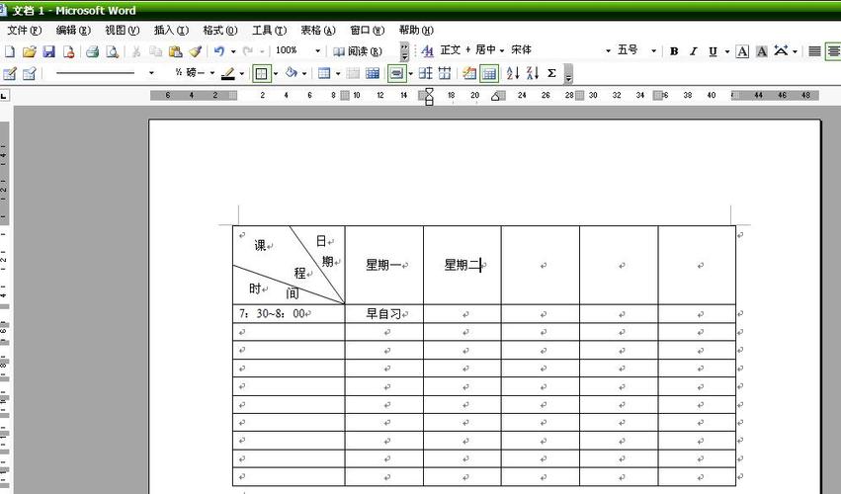Click the Redo arrow icon
The width and height of the screenshot is (841, 494).
click(x=247, y=51)
